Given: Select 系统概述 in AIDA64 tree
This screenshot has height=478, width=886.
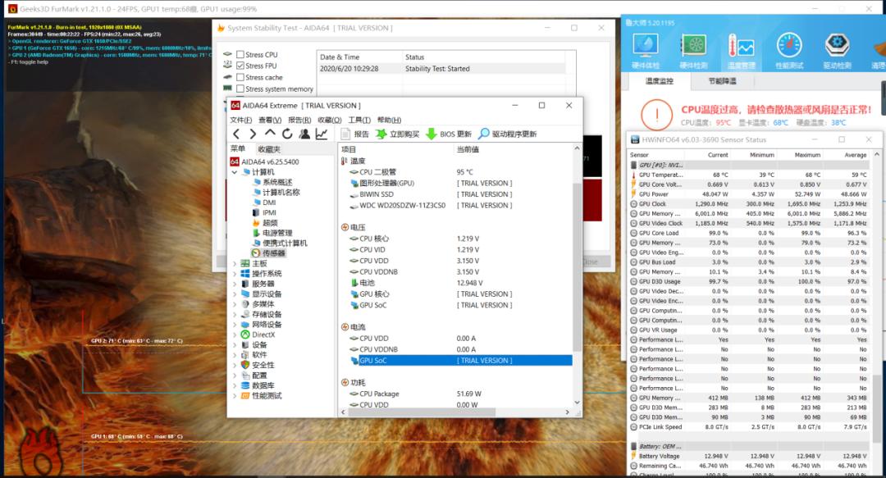Looking at the screenshot, I should pos(272,182).
